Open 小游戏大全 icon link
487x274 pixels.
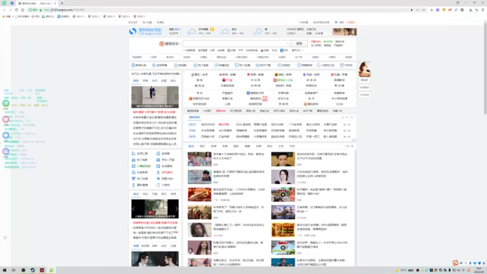[x=326, y=65]
